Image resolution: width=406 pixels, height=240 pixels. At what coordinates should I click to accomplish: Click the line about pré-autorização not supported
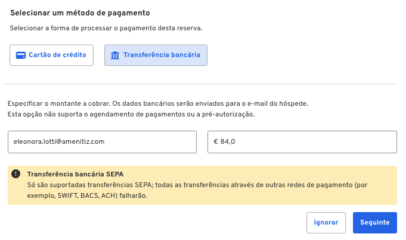coord(131,114)
